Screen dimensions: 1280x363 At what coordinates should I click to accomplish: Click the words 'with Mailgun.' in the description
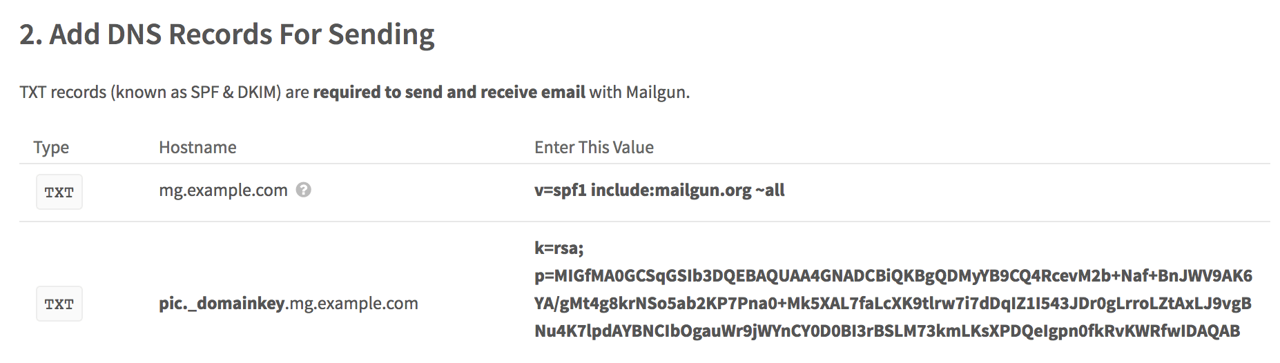(x=639, y=92)
